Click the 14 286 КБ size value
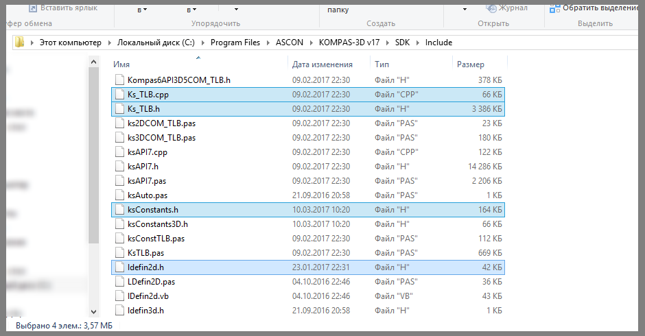This screenshot has width=645, height=336. pyautogui.click(x=485, y=166)
